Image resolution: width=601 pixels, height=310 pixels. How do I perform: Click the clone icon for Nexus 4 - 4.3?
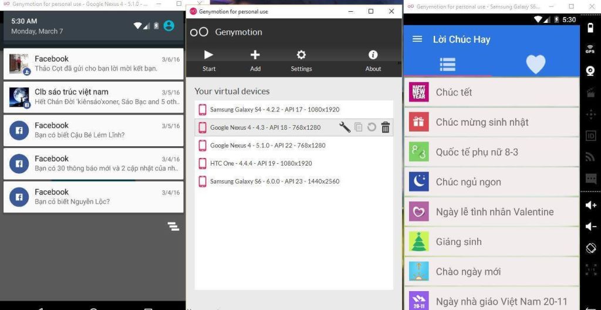point(359,127)
